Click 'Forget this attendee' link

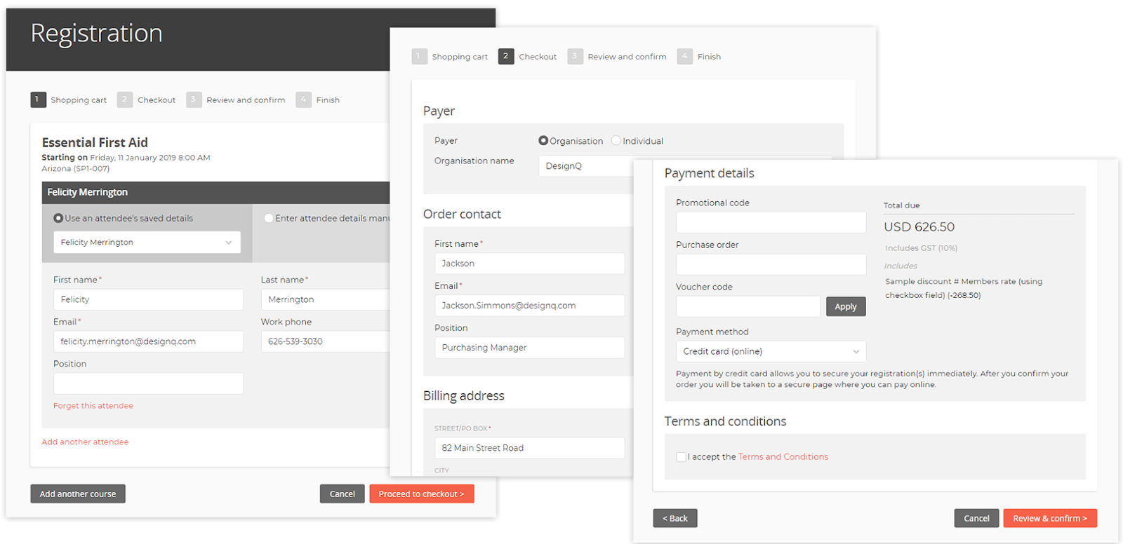point(93,406)
